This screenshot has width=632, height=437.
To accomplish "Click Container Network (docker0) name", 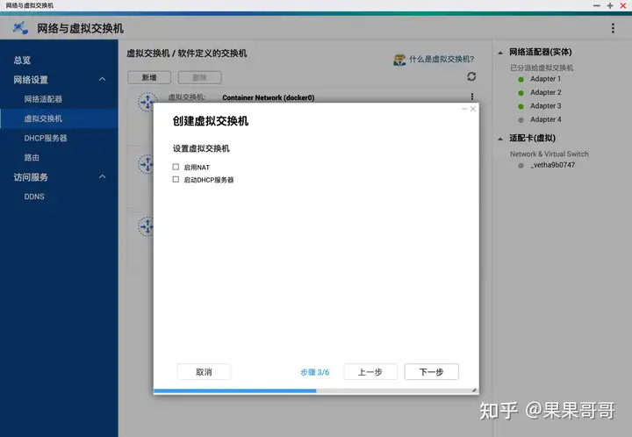I will pos(269,97).
